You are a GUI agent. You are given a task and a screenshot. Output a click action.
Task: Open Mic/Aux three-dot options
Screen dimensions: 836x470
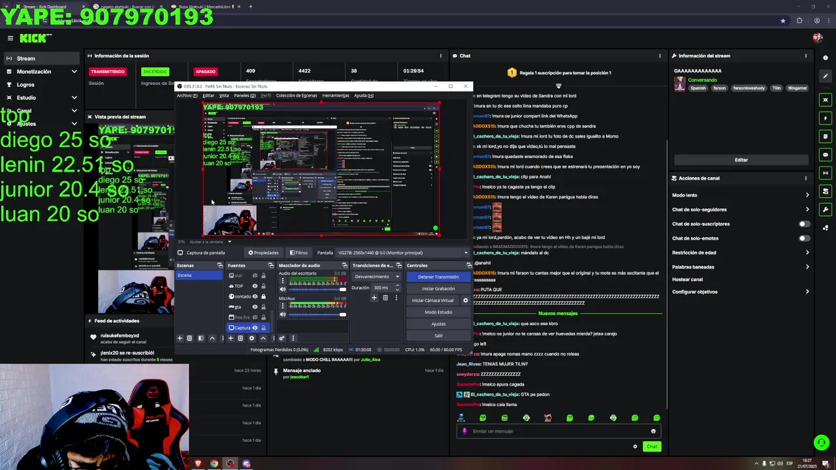click(x=283, y=305)
